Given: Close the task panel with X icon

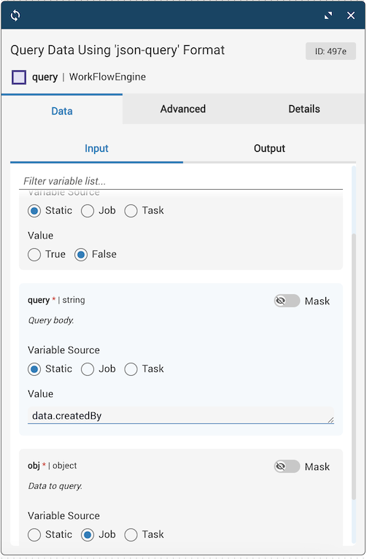Looking at the screenshot, I should (351, 15).
